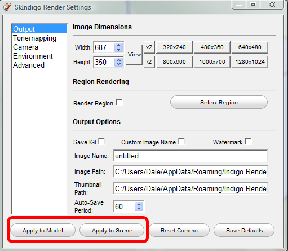
Task: Click the SkIndigo app icon in title bar
Action: pyautogui.click(x=7, y=7)
